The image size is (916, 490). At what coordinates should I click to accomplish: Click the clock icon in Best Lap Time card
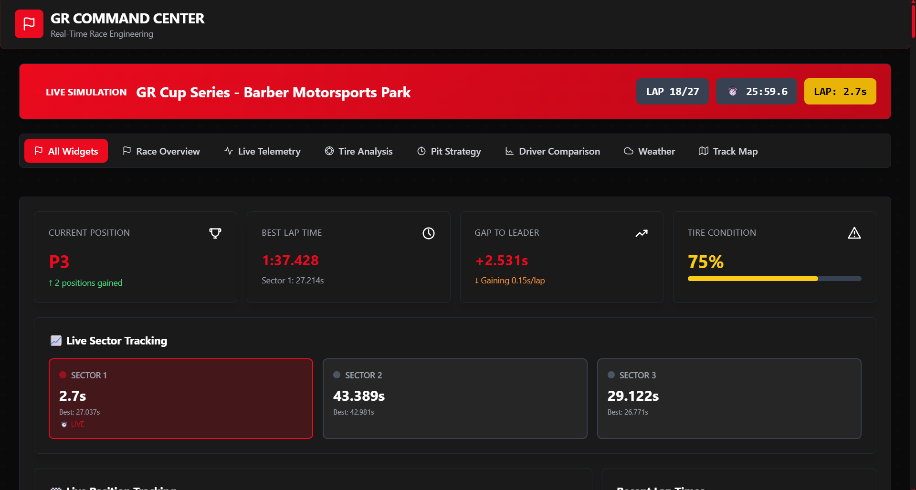tap(429, 233)
